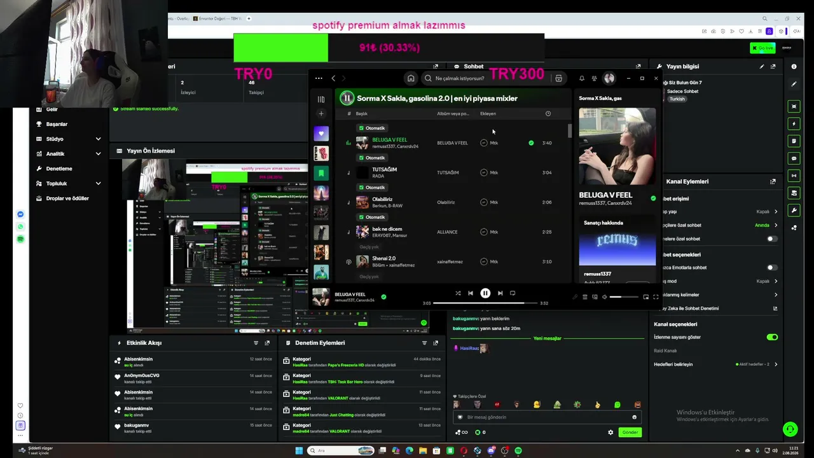Open the Denetleme sidebar item

pyautogui.click(x=59, y=169)
